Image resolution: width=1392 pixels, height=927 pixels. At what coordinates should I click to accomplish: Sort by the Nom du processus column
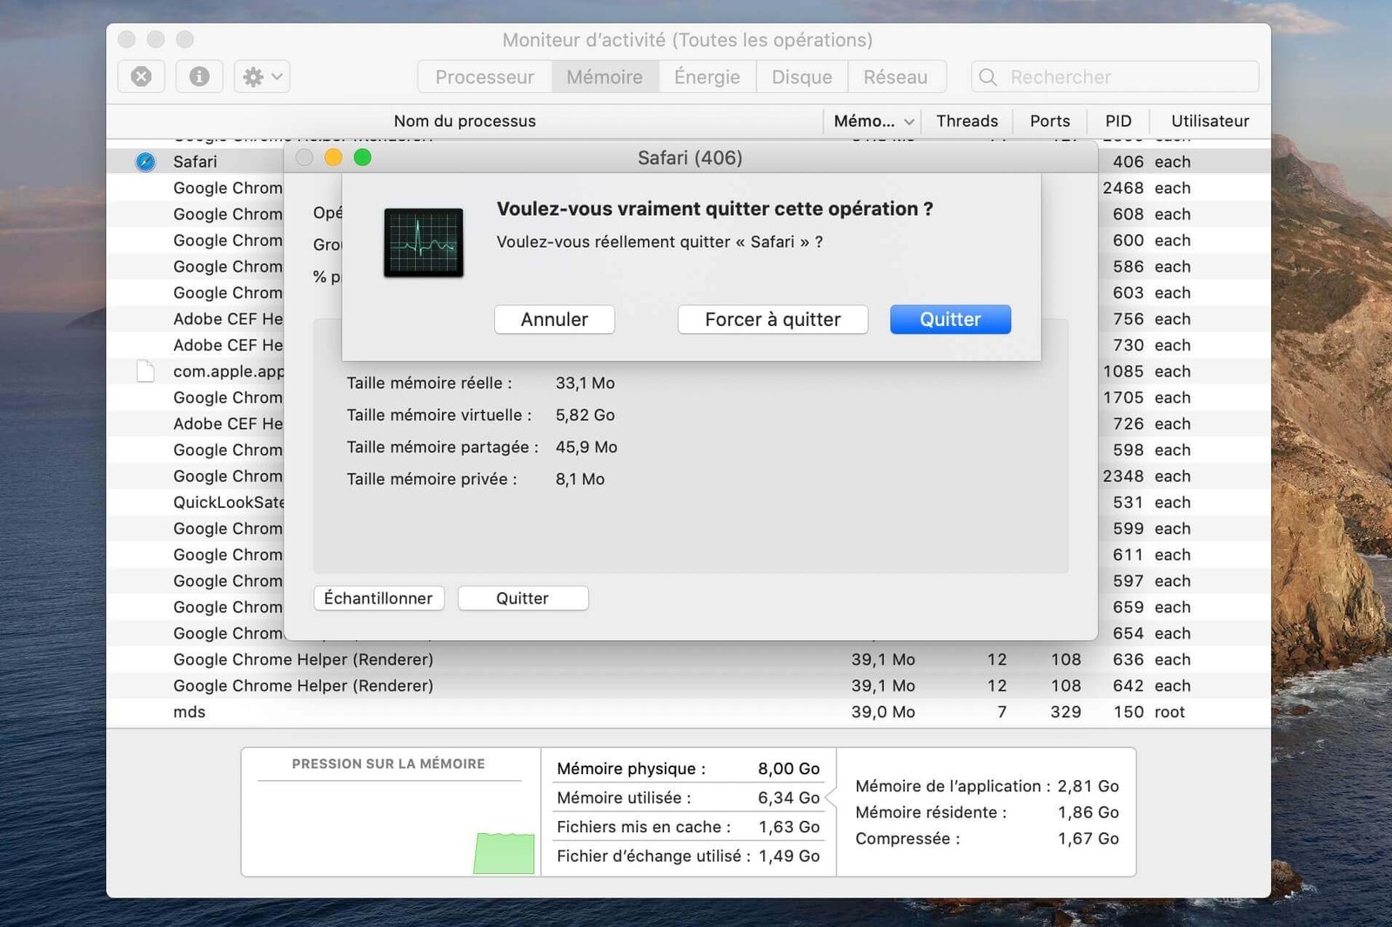pyautogui.click(x=465, y=121)
